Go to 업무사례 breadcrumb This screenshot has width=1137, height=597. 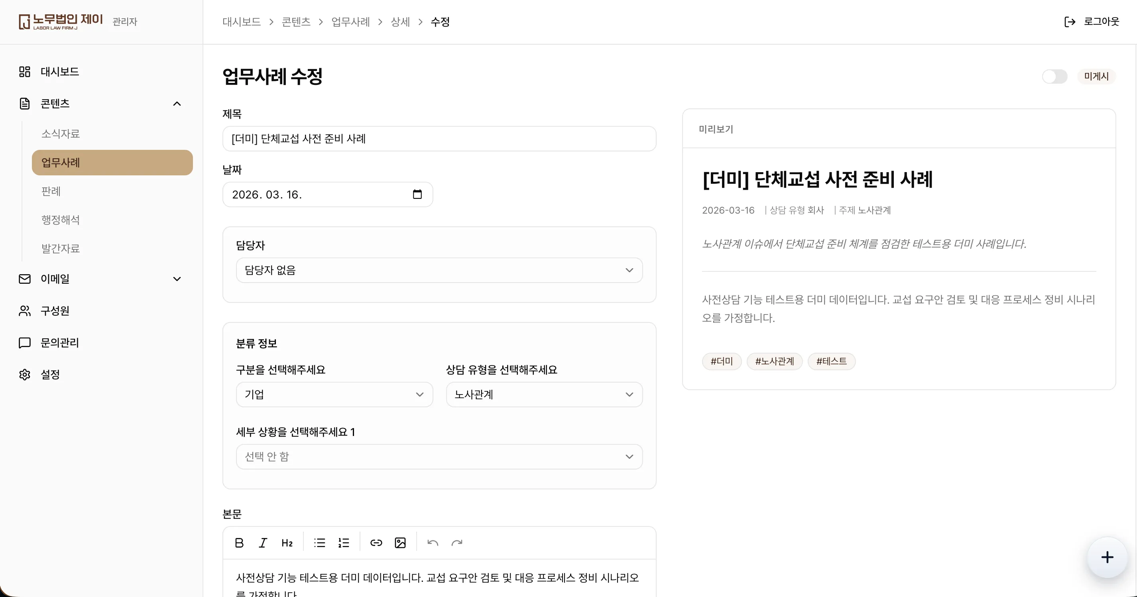coord(350,22)
